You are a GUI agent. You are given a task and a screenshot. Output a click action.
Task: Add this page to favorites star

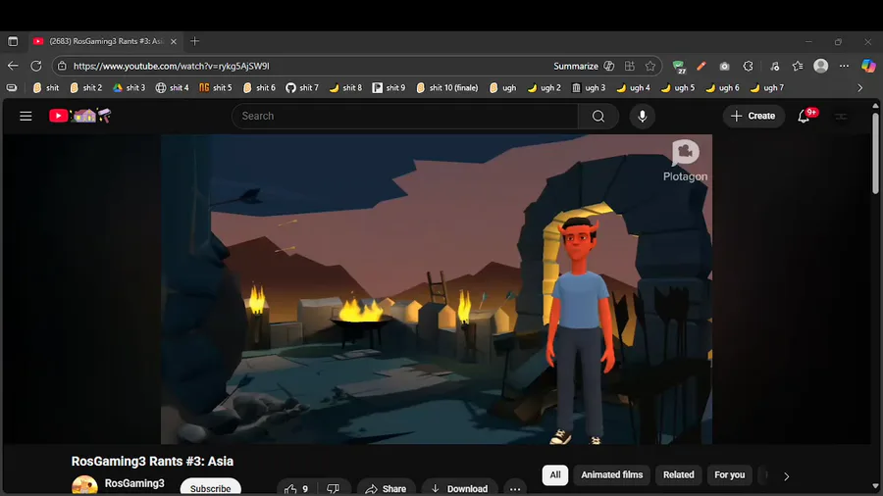pos(650,66)
